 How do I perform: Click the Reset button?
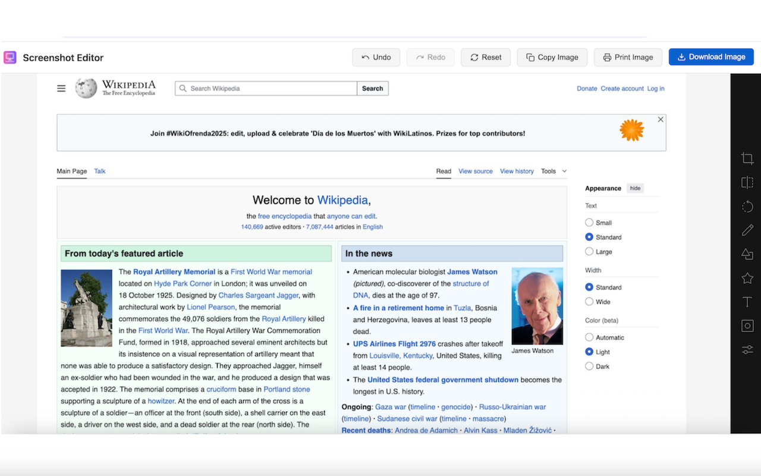tap(486, 57)
